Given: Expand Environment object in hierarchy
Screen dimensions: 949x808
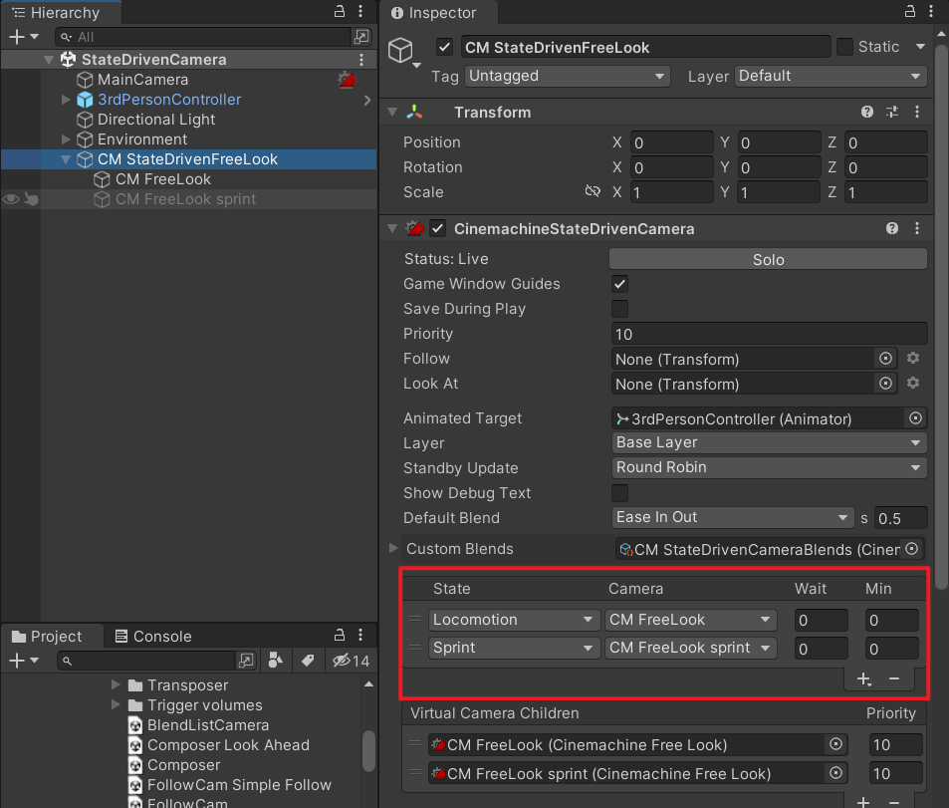Looking at the screenshot, I should [x=66, y=139].
